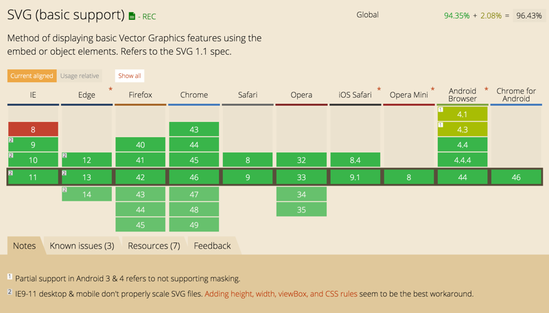Open the Known issues (3) tab
Screen dimensions: 549x313
click(82, 246)
